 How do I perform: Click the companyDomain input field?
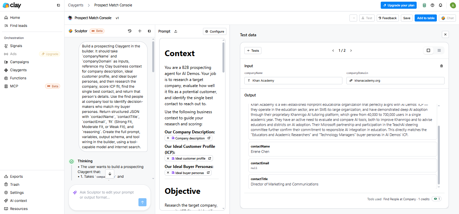coord(395,81)
